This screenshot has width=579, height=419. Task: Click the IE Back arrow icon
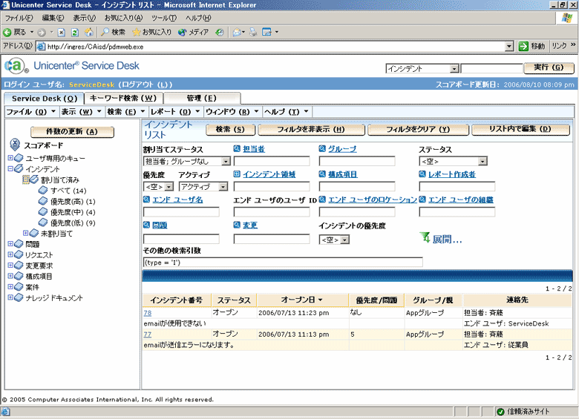(7, 33)
